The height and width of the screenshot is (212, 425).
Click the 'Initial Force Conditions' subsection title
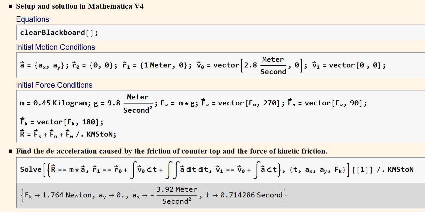[x=54, y=85]
